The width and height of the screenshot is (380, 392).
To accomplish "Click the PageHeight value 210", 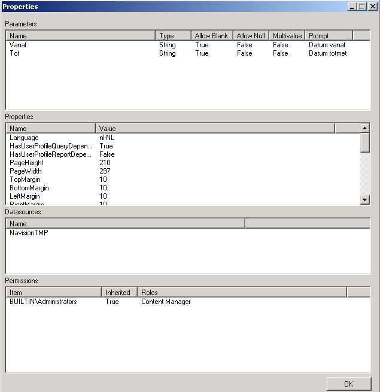I will coord(105,163).
